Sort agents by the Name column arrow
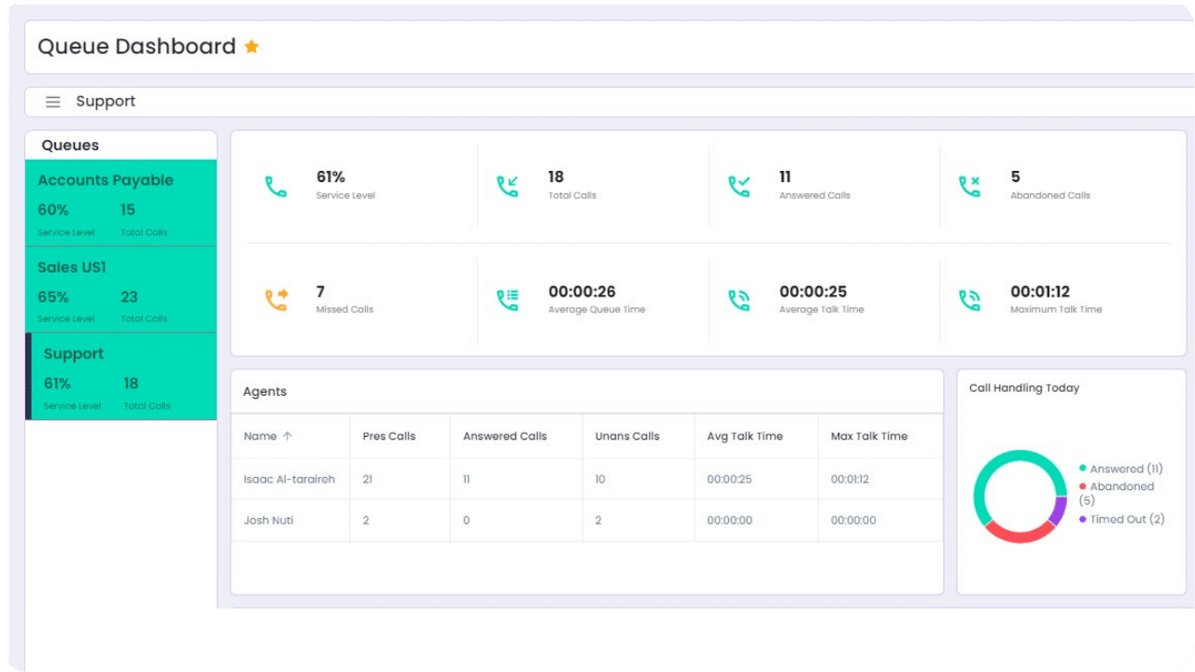1195x672 pixels. click(288, 436)
